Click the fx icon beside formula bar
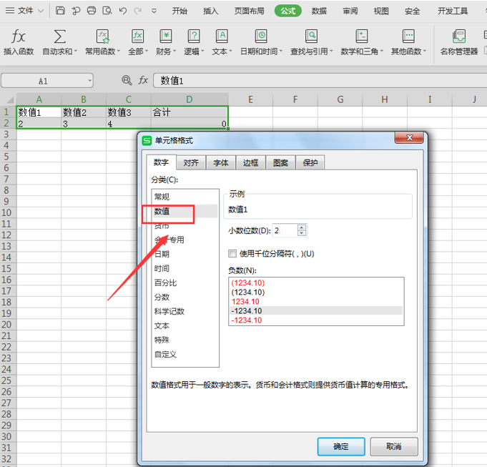 point(143,80)
